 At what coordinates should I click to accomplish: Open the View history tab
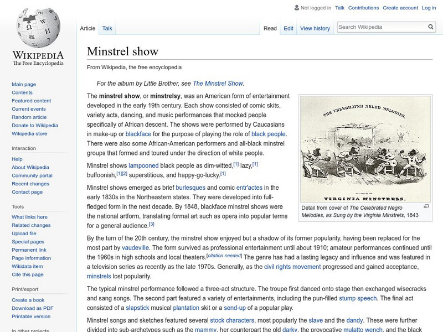pyautogui.click(x=315, y=28)
